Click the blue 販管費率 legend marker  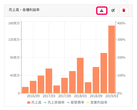68,103
